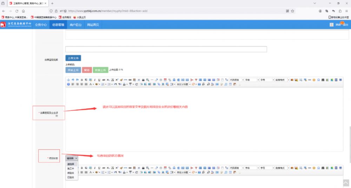
Task: Click the 上传文件 button
Action: 73,58
